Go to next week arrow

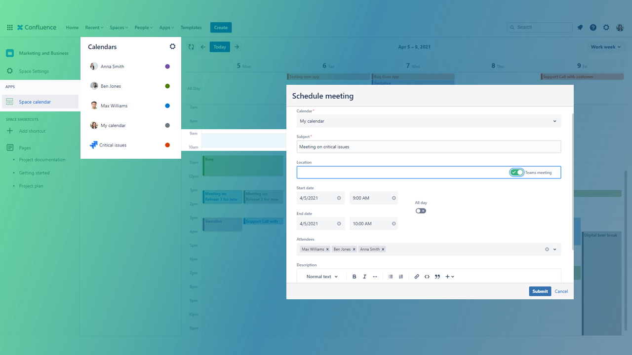click(x=237, y=47)
